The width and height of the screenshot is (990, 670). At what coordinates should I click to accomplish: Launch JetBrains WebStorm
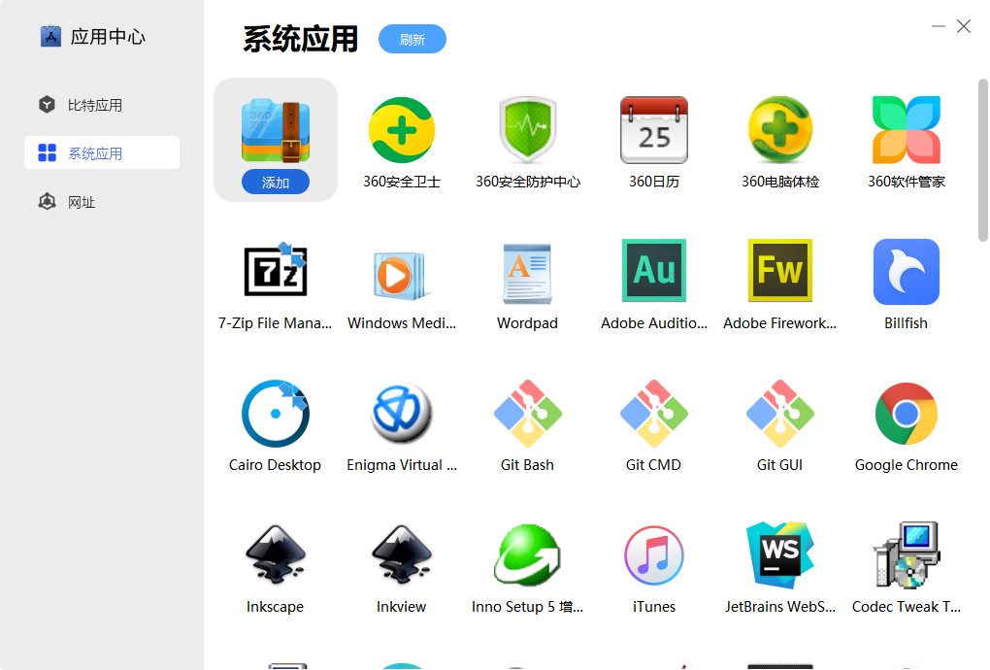pyautogui.click(x=779, y=554)
